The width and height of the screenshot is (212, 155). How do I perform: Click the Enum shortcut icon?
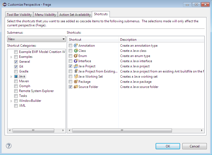76,56
